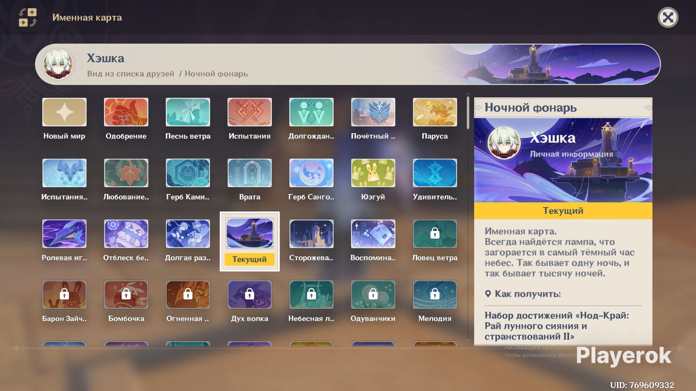Select the Одобрение namecard
The height and width of the screenshot is (391, 696).
(126, 112)
